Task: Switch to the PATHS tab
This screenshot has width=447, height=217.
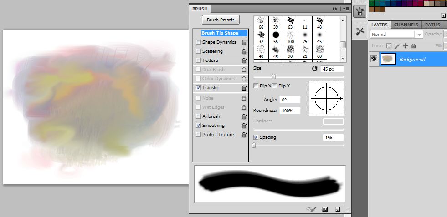Action: [432, 25]
